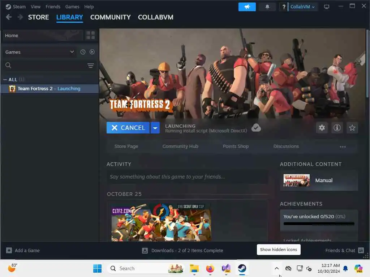Click the taskbar notification bell icon

click(345, 268)
